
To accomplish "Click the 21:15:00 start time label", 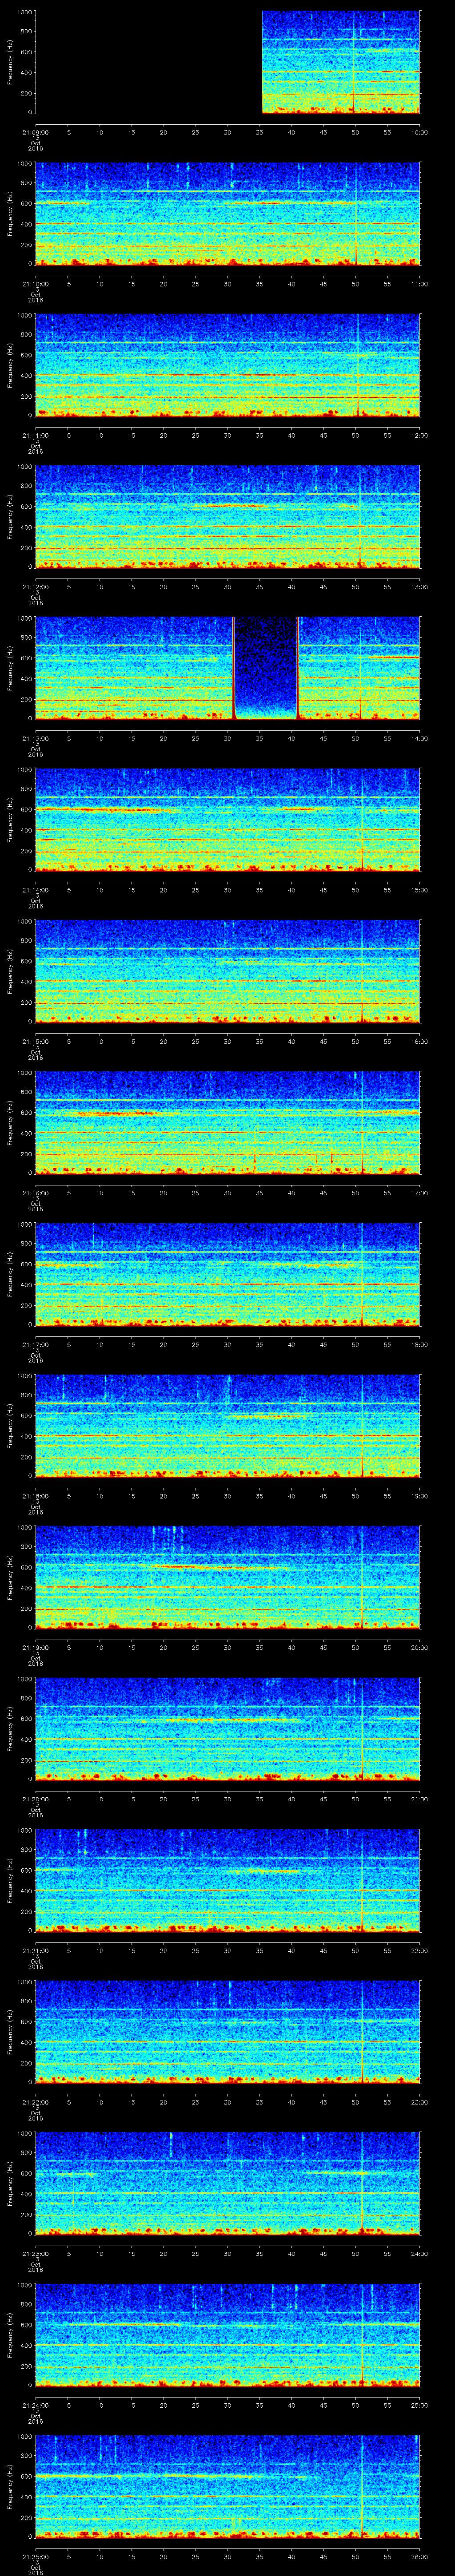I will 35,1041.
